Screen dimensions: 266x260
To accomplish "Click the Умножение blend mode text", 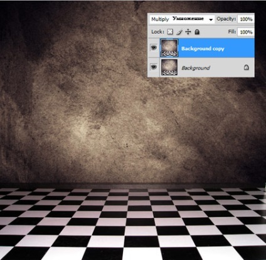I will coord(188,19).
